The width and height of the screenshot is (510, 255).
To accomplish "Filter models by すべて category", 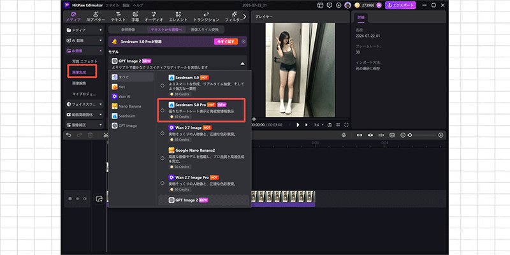I will (132, 77).
